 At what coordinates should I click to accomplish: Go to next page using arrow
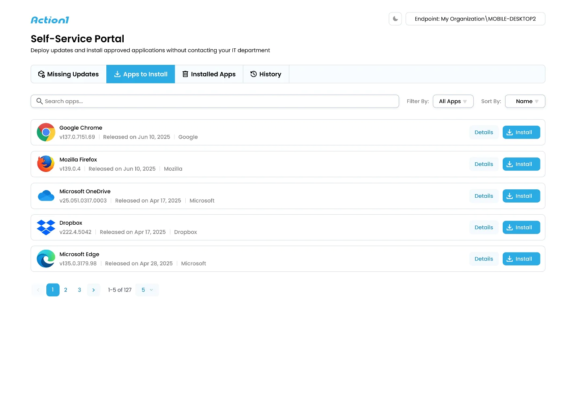point(93,290)
